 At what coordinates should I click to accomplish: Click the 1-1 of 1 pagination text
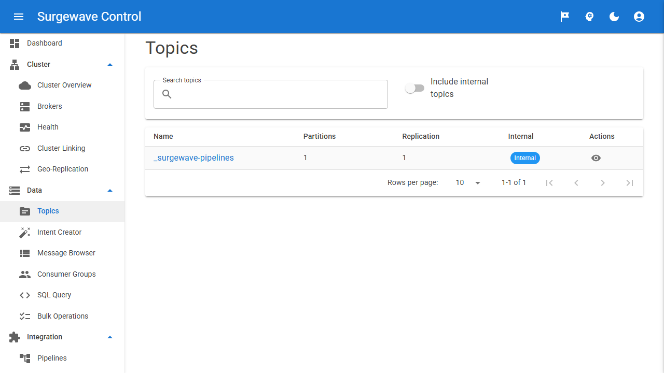(514, 183)
